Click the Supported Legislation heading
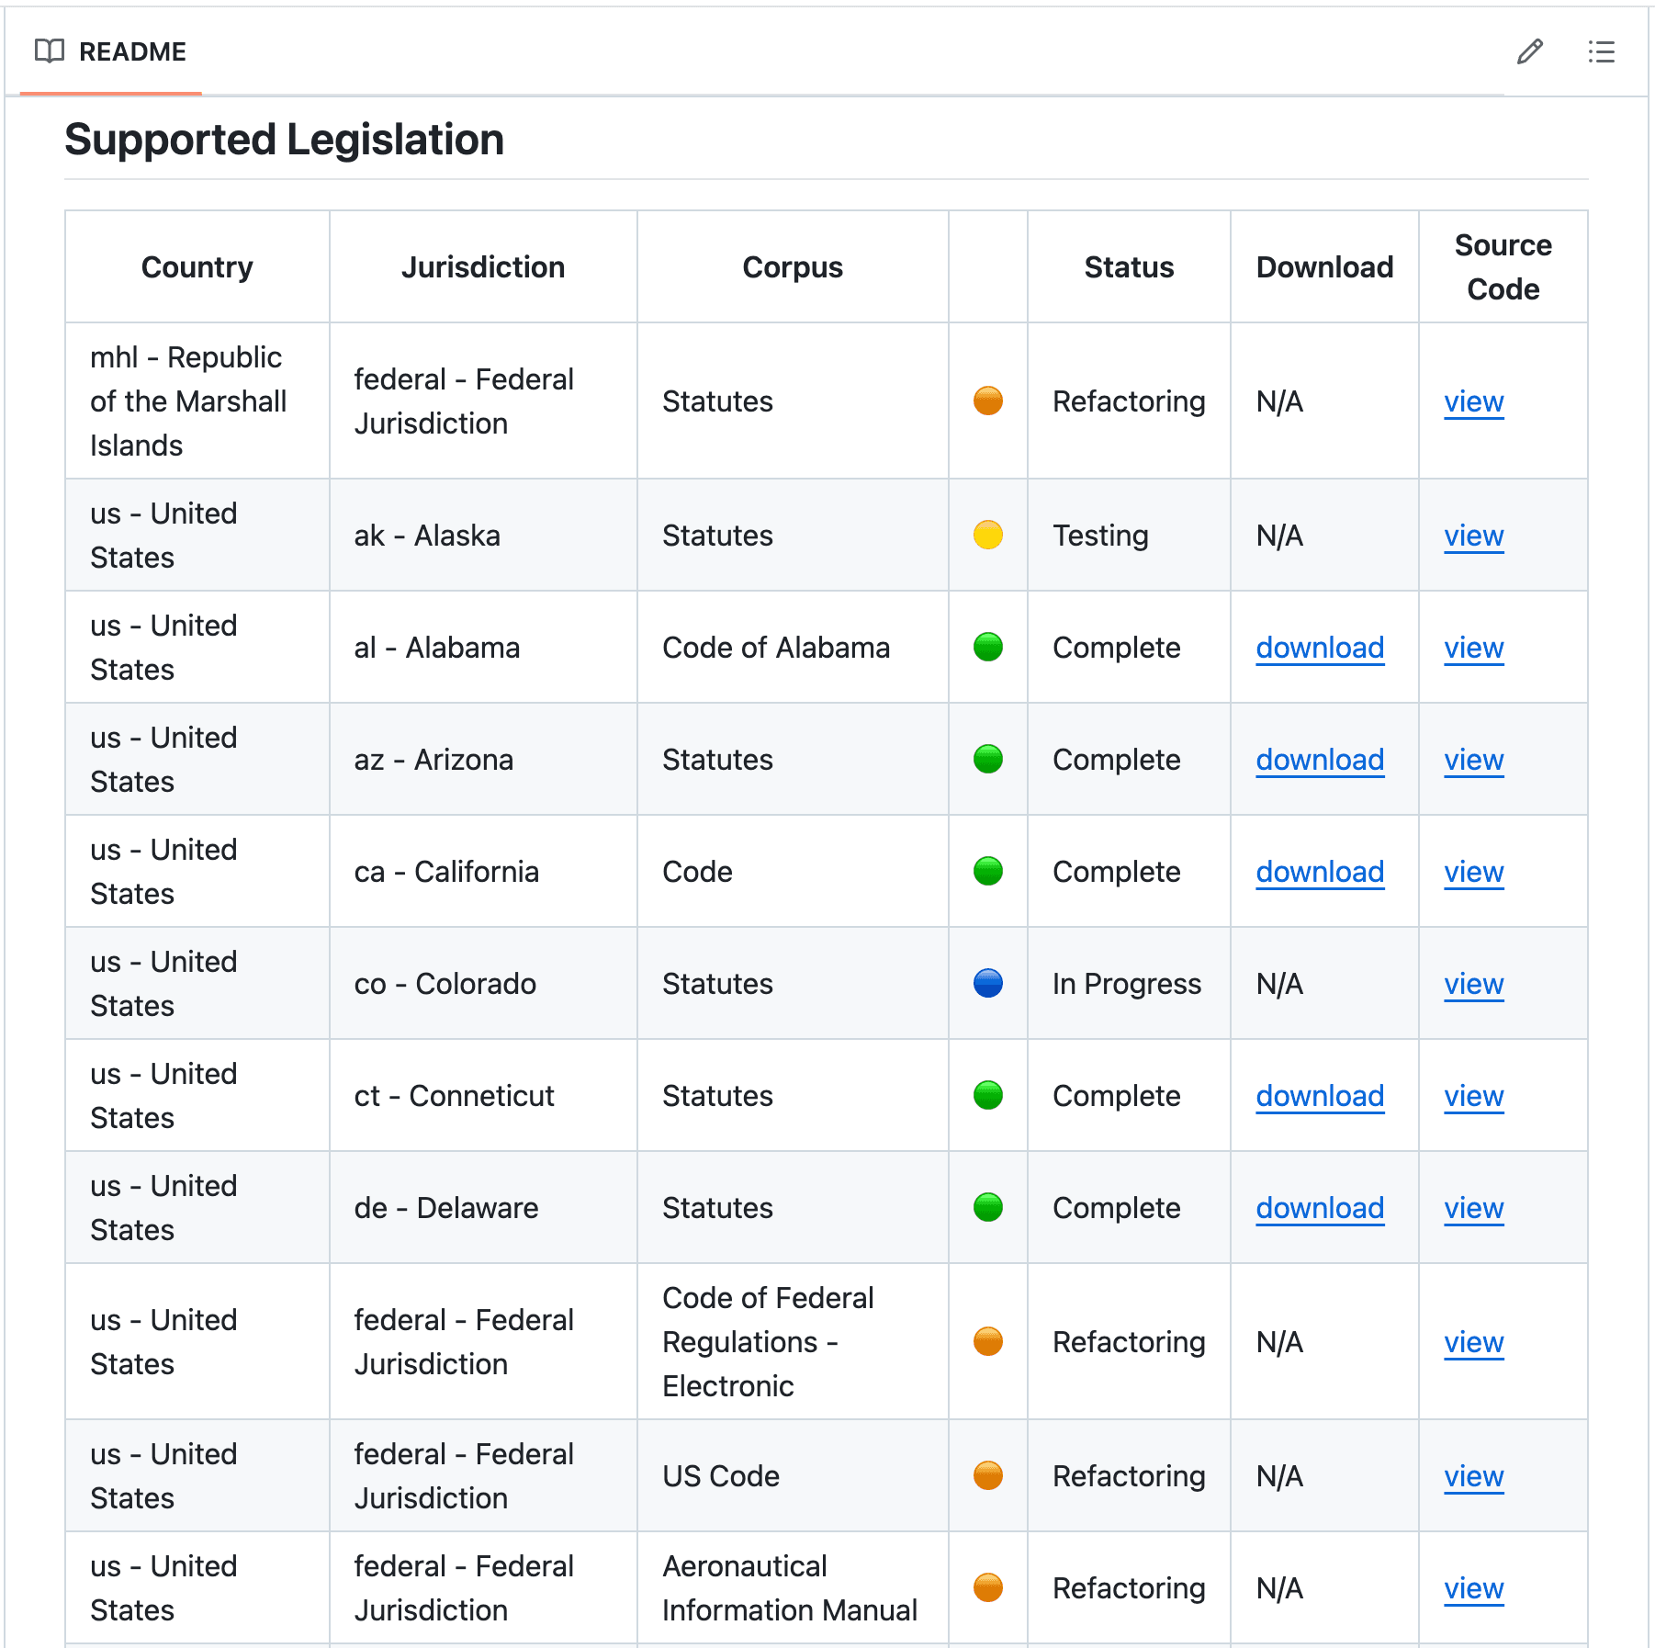The width and height of the screenshot is (1655, 1648). click(283, 140)
